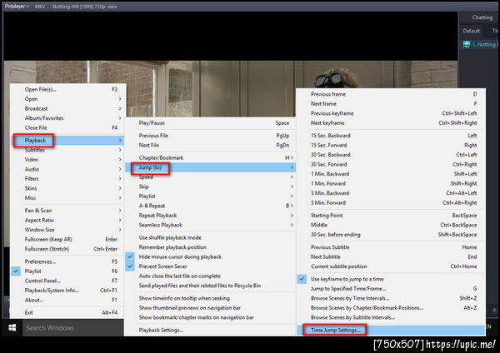Enable Use shuffle playback mode
The width and height of the screenshot is (500, 353).
(211, 237)
